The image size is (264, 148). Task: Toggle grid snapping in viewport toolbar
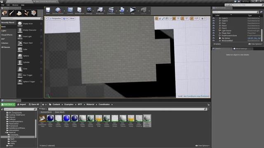coord(174,18)
